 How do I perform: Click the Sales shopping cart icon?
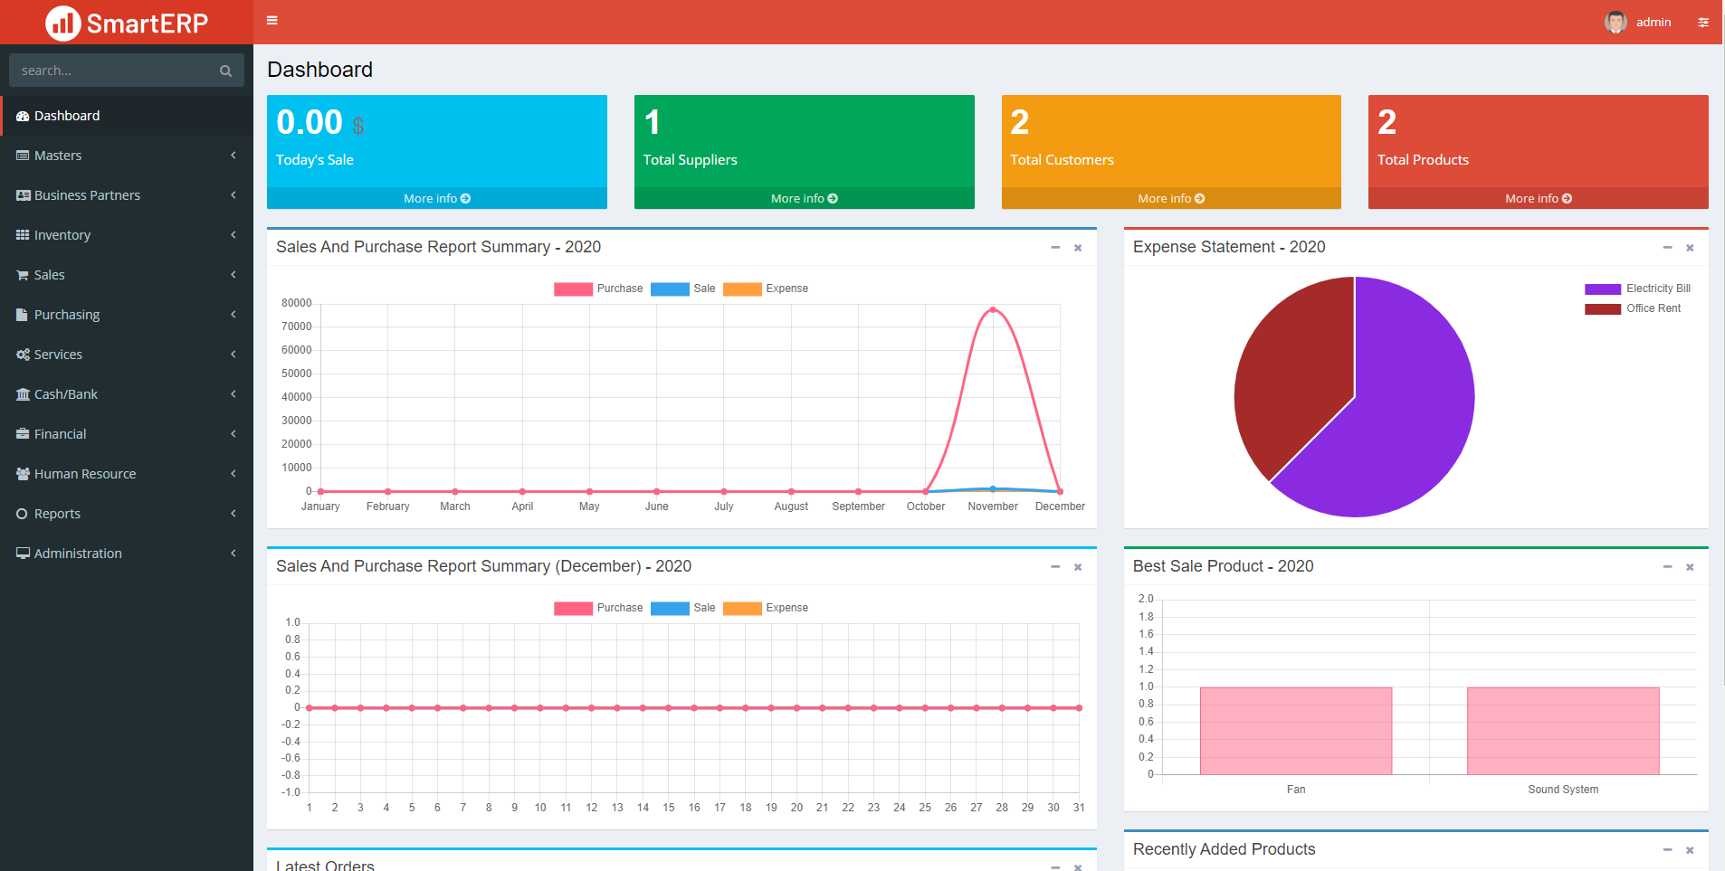click(x=23, y=275)
